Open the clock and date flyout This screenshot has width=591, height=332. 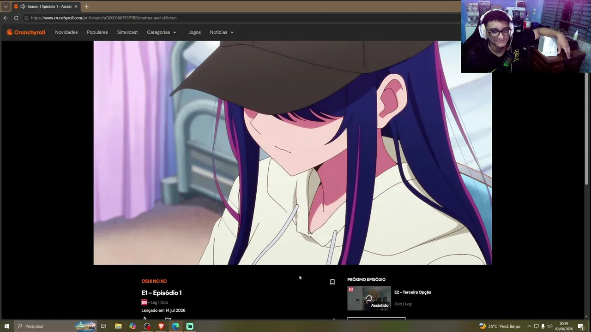point(564,326)
